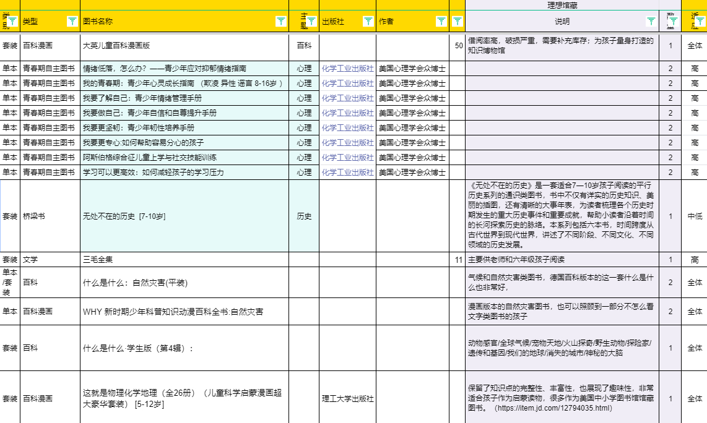Open filter for 类型 column
Screen dimensions: 707x423
coord(72,22)
